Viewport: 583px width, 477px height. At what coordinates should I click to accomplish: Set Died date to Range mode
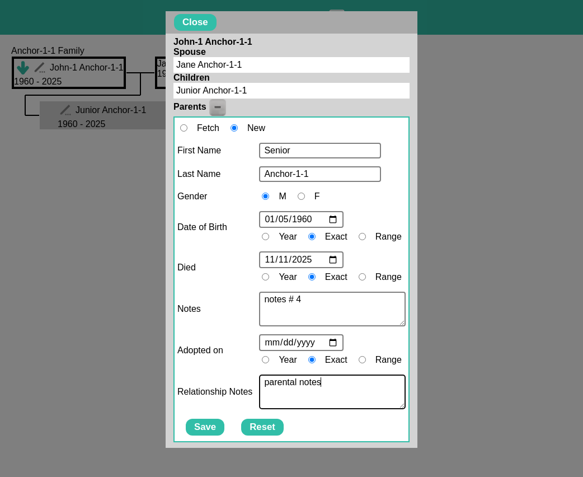pyautogui.click(x=362, y=277)
